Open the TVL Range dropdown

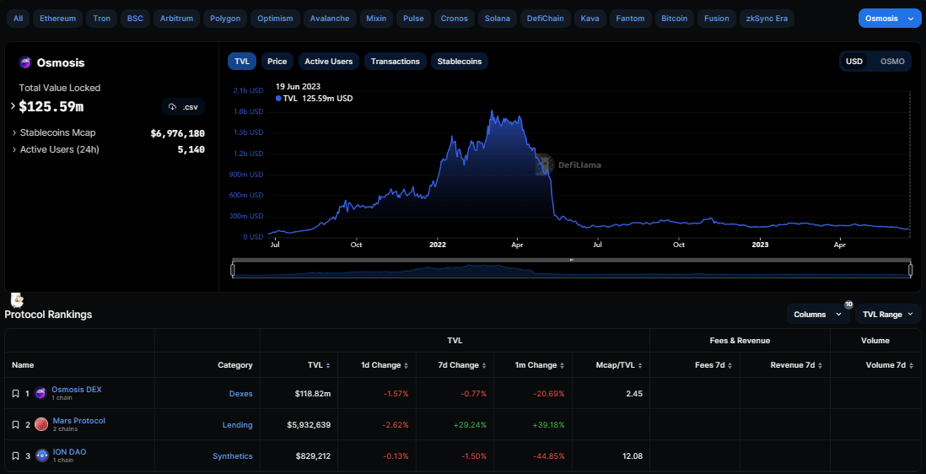(x=888, y=314)
